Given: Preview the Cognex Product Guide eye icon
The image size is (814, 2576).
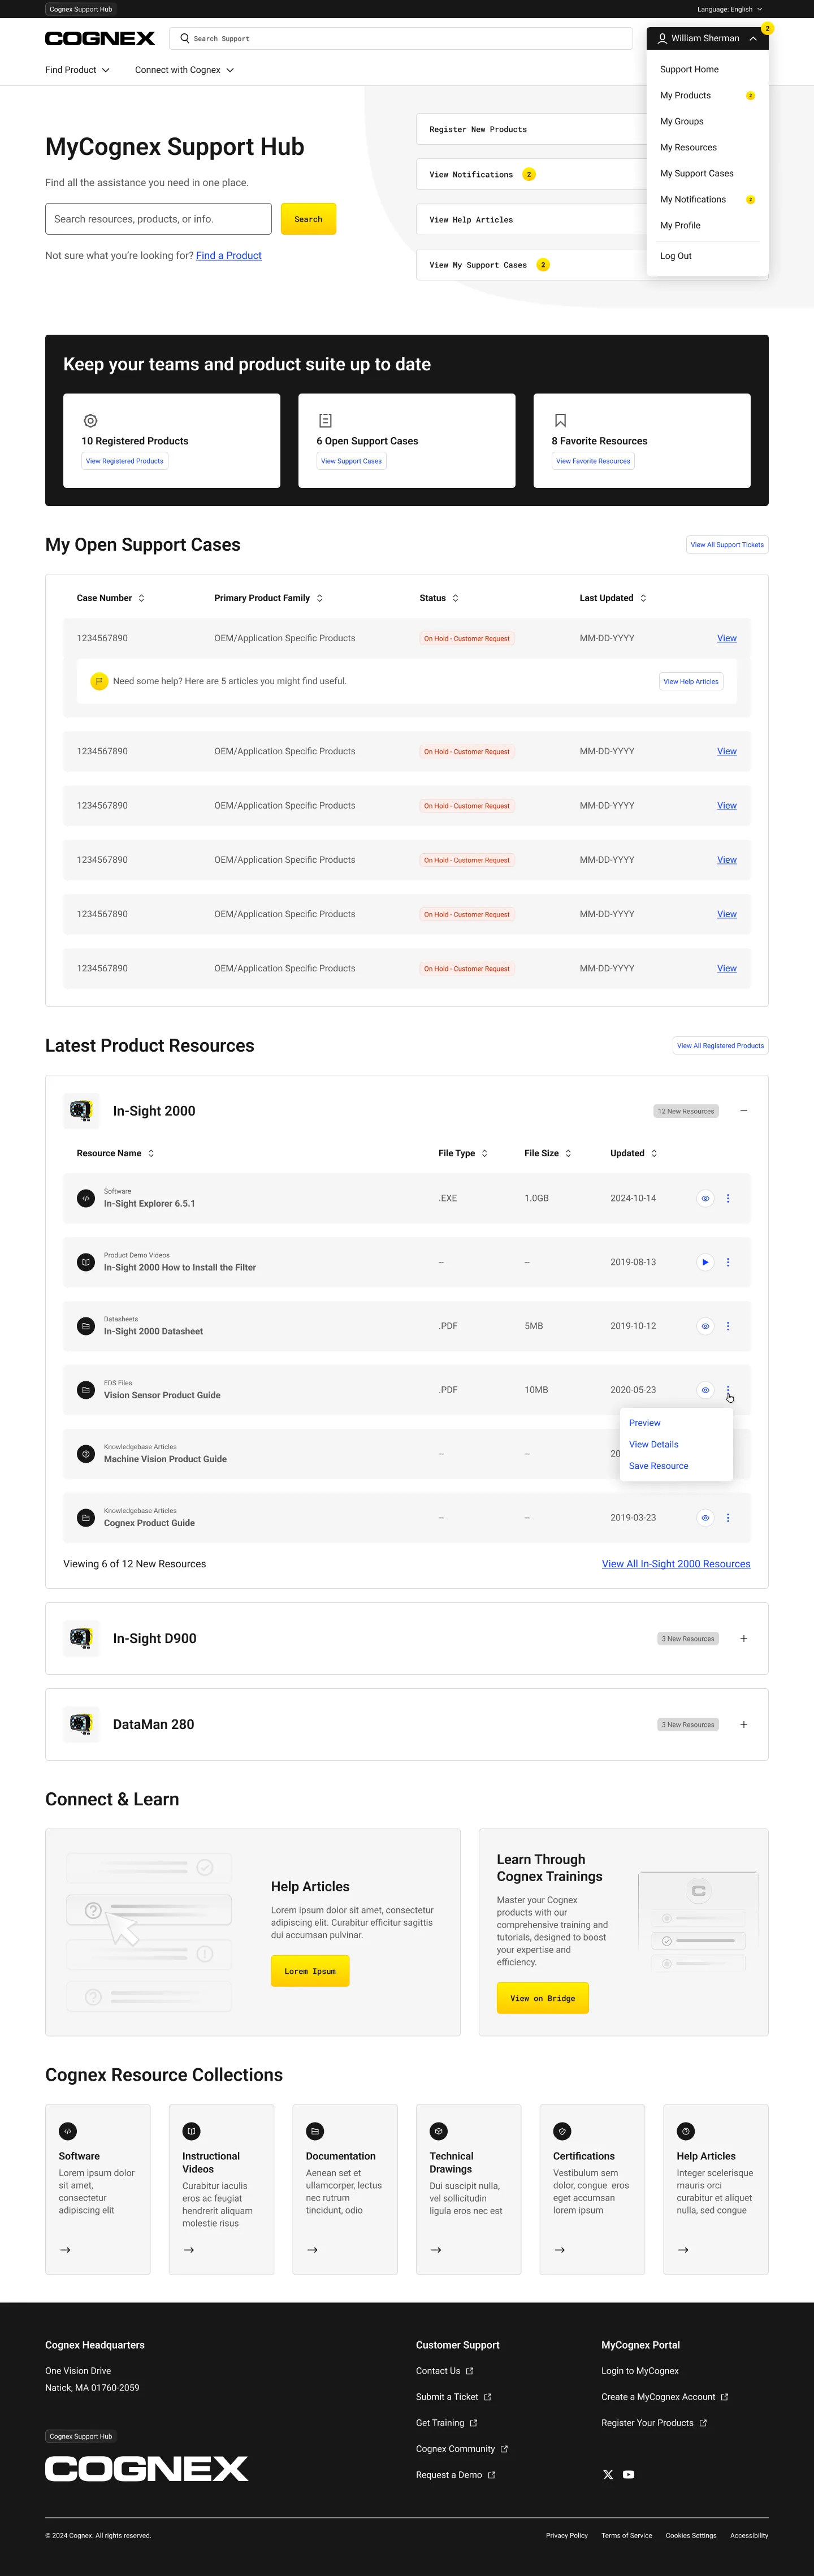Looking at the screenshot, I should pyautogui.click(x=705, y=1518).
